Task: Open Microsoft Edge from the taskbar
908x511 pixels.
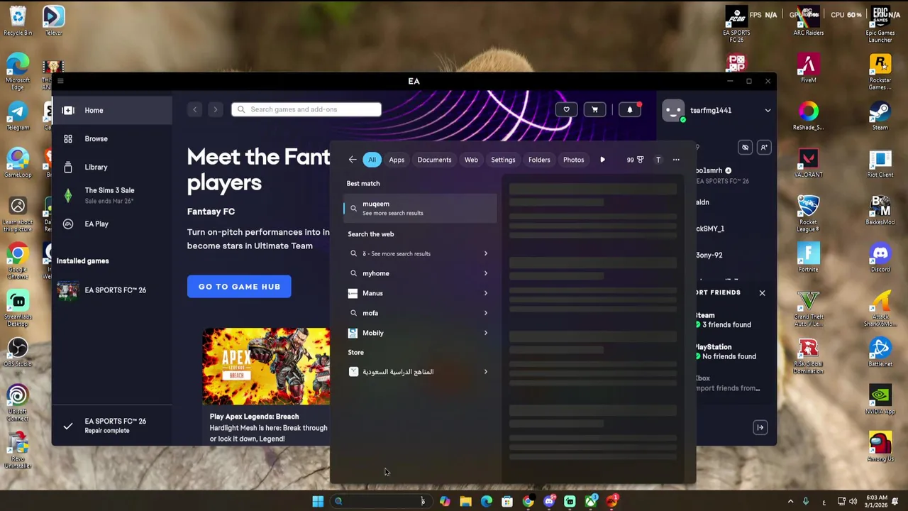Action: tap(486, 502)
